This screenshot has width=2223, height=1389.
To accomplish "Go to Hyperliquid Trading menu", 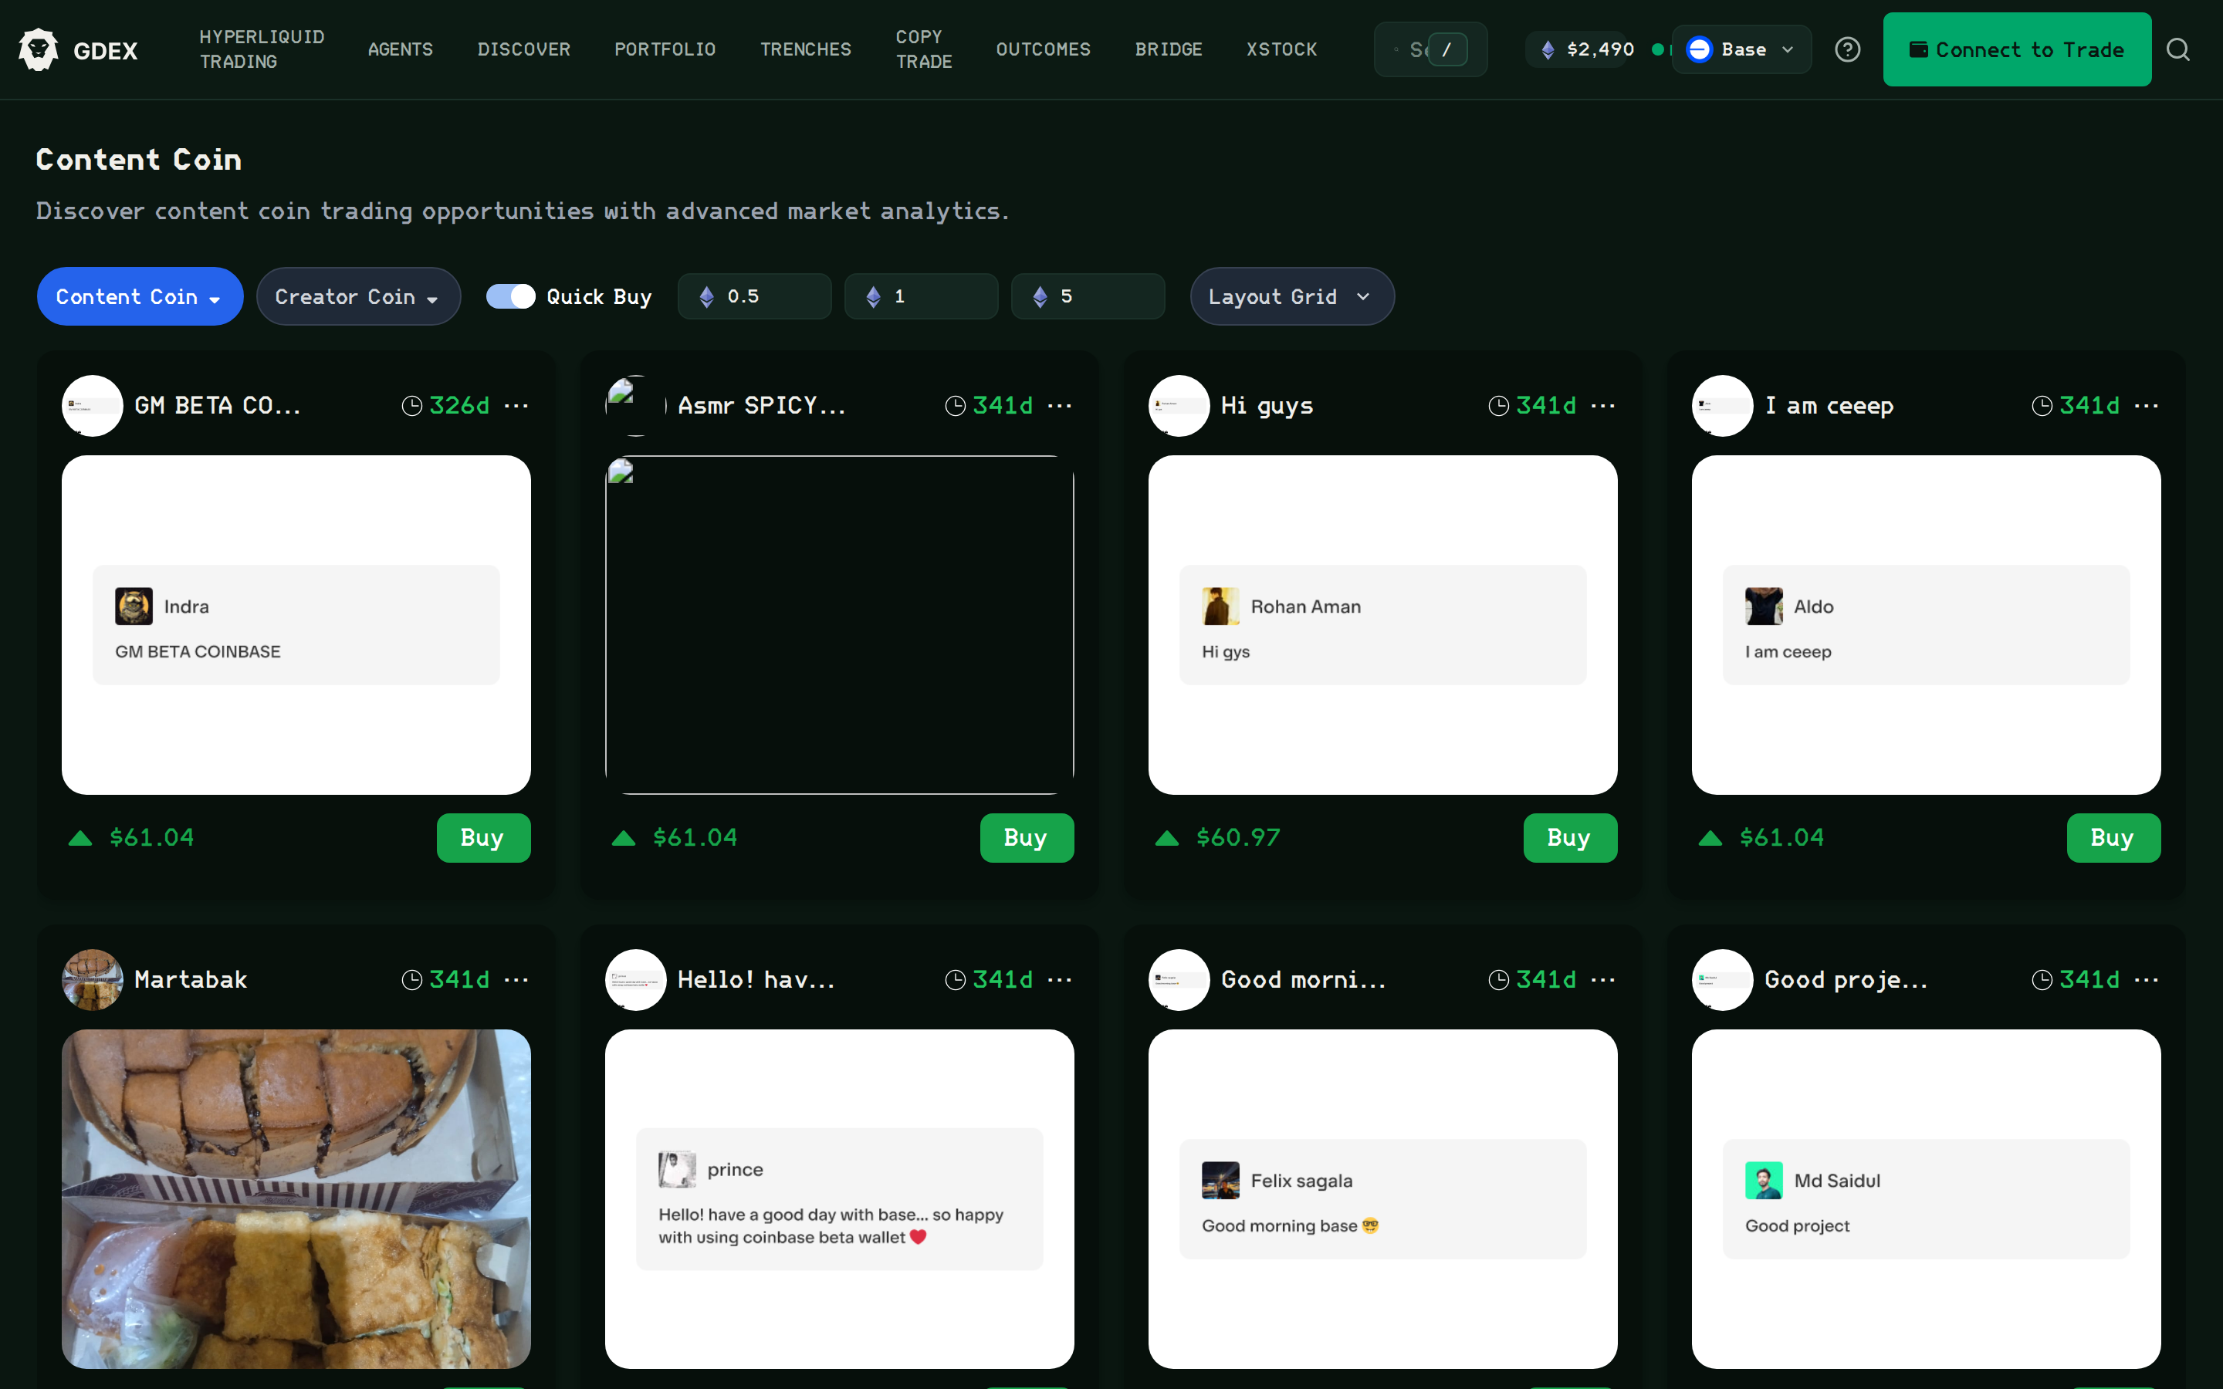I will pos(262,49).
